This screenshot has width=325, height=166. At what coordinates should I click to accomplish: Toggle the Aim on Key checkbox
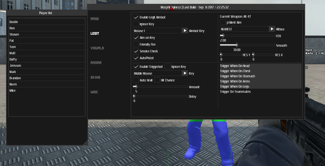(x=136, y=38)
